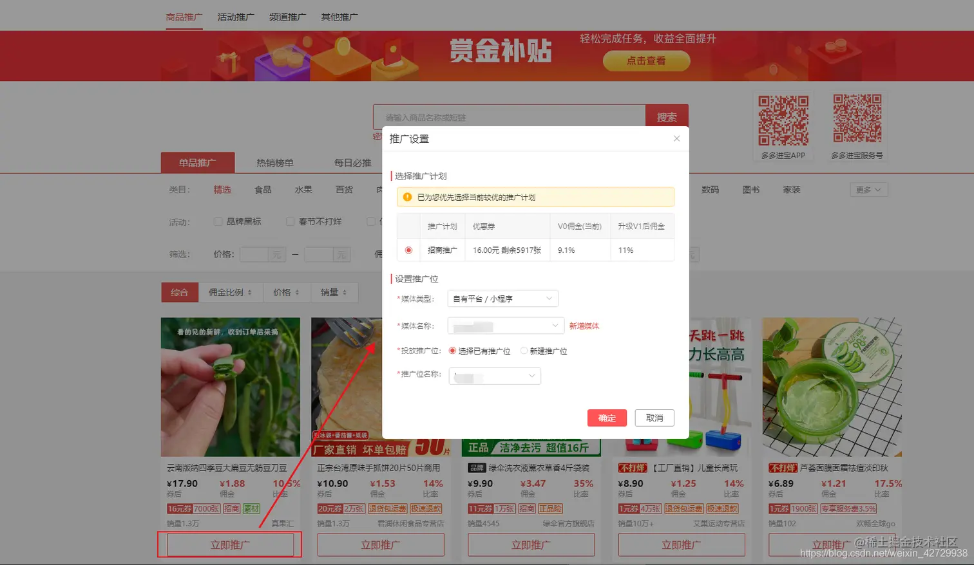Click 立即推广 under 绿伞洗衣液
Screen dimensions: 974x565
(x=531, y=545)
